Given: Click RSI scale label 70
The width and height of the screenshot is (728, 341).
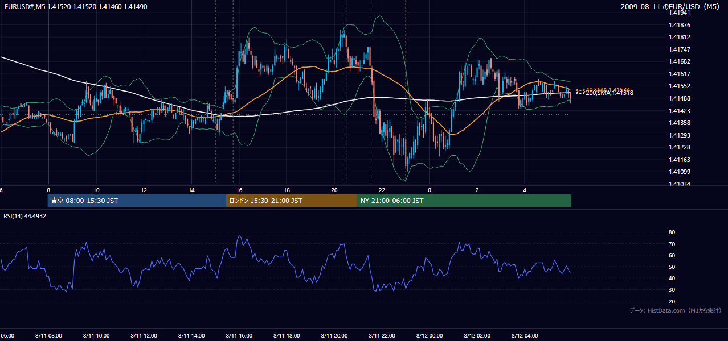Looking at the screenshot, I should tap(672, 244).
